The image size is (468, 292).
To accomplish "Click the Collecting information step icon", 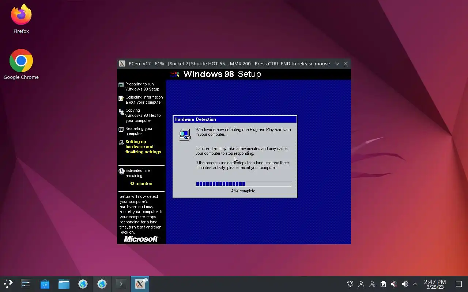I will click(121, 98).
